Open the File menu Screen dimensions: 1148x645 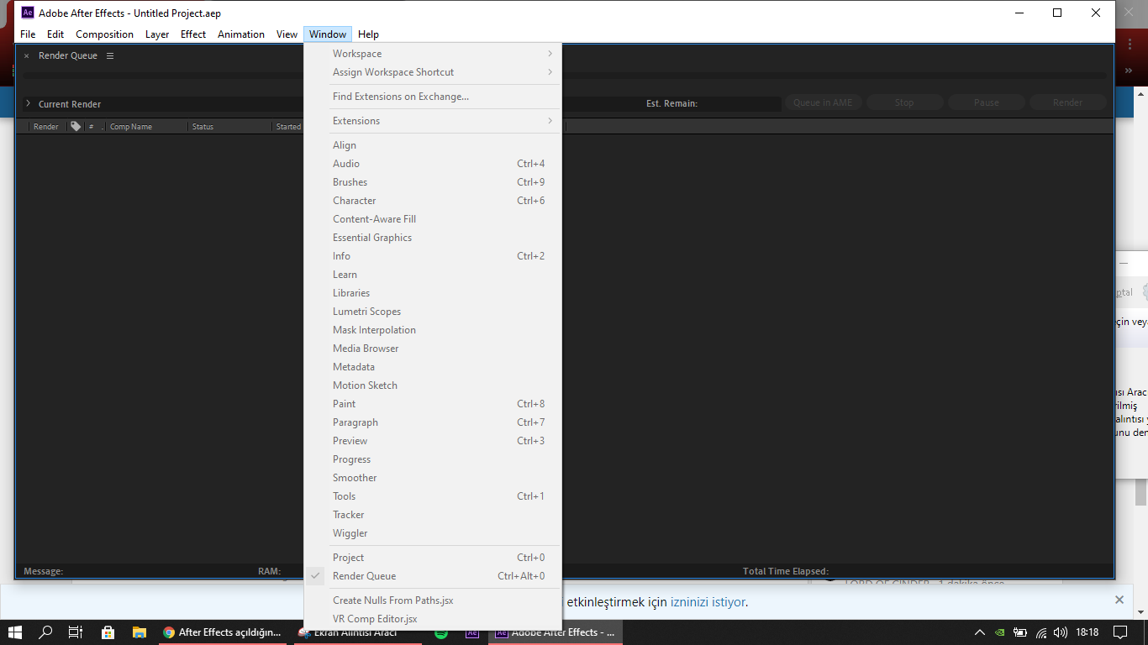tap(28, 34)
